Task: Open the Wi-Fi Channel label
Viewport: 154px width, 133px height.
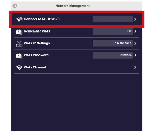Action: point(35,67)
